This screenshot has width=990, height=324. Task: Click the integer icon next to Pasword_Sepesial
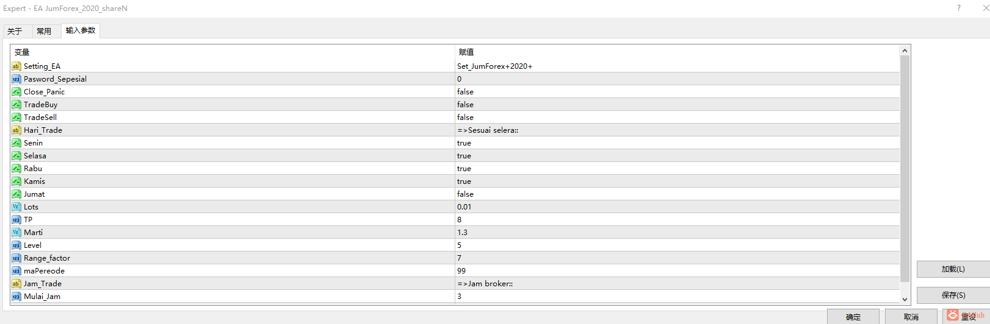point(16,79)
